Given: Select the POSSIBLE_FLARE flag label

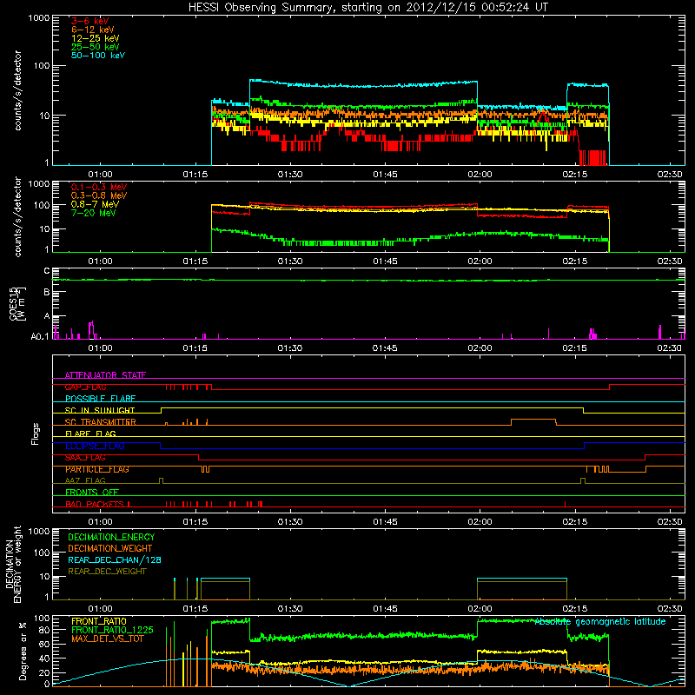Looking at the screenshot, I should tap(100, 399).
